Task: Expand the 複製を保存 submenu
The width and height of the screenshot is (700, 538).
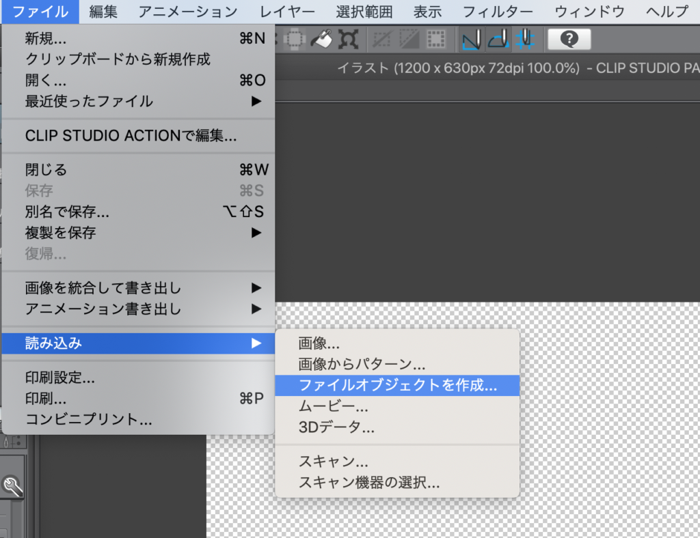Action: click(138, 233)
